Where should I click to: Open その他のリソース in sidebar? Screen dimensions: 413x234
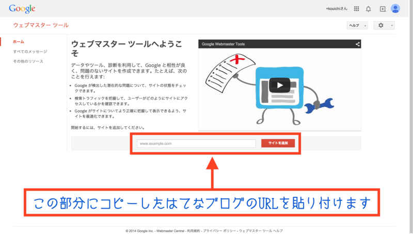[x=28, y=61]
